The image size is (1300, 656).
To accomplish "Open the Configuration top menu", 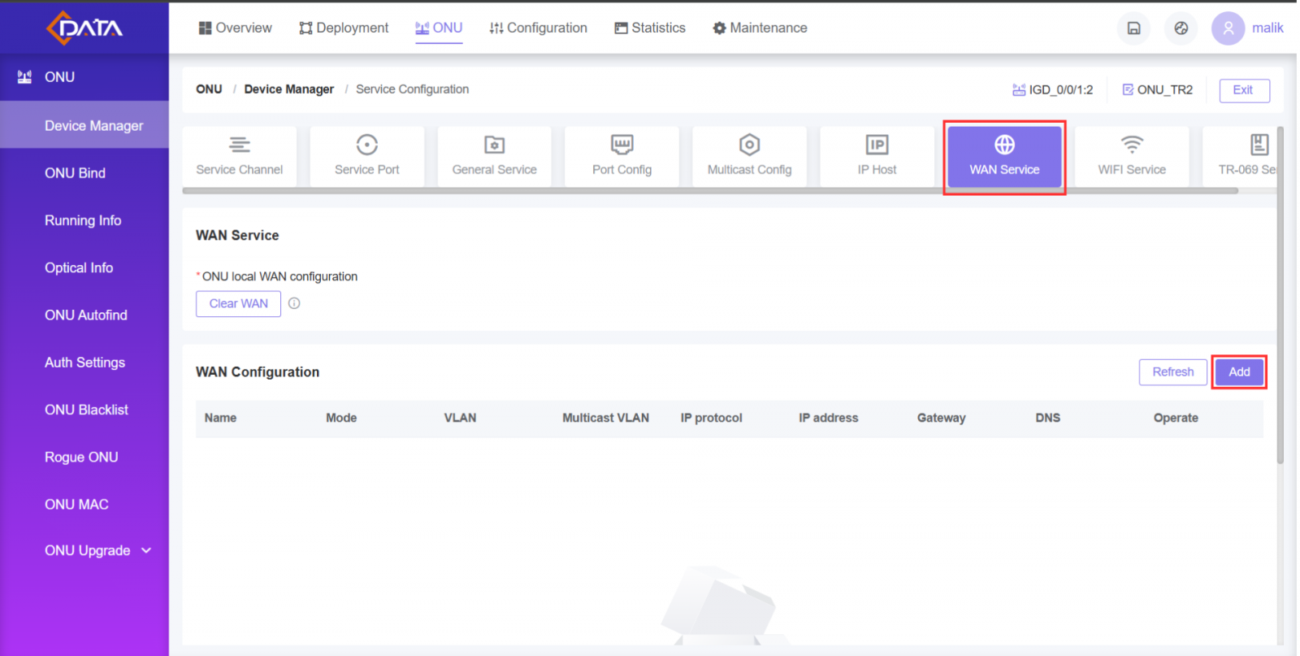I will 538,28.
